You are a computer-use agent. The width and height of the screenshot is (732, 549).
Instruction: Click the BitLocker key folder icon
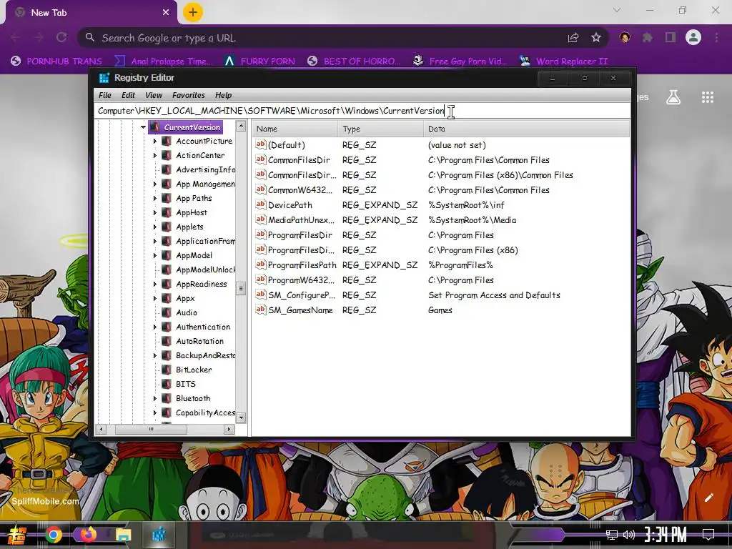coord(166,370)
